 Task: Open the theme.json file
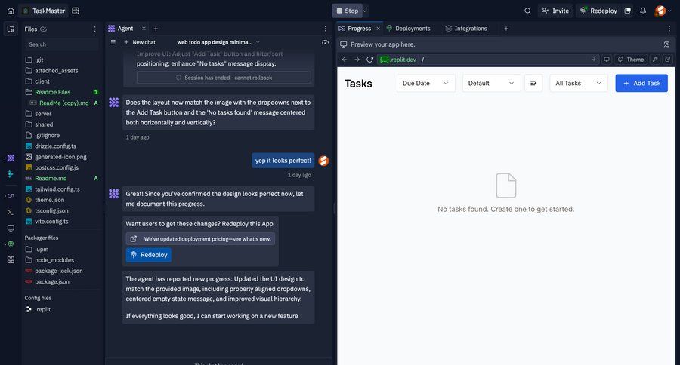[49, 200]
